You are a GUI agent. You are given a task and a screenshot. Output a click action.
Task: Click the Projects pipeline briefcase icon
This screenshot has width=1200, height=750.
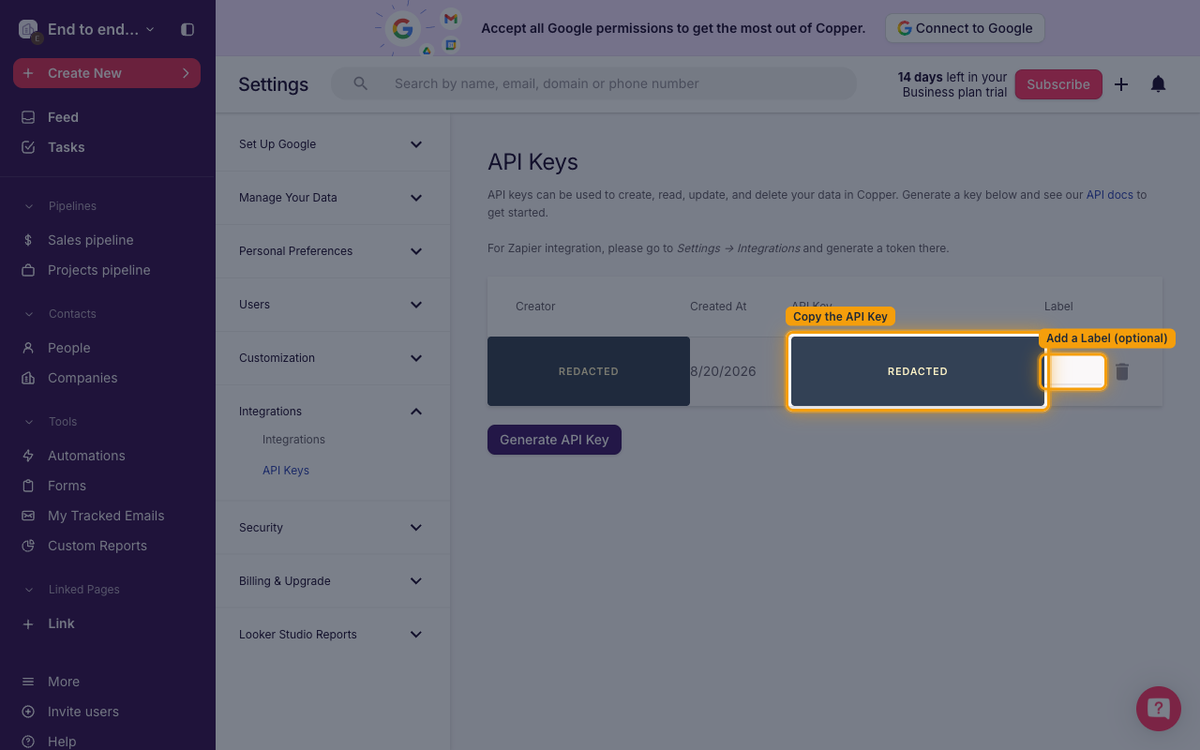point(28,270)
